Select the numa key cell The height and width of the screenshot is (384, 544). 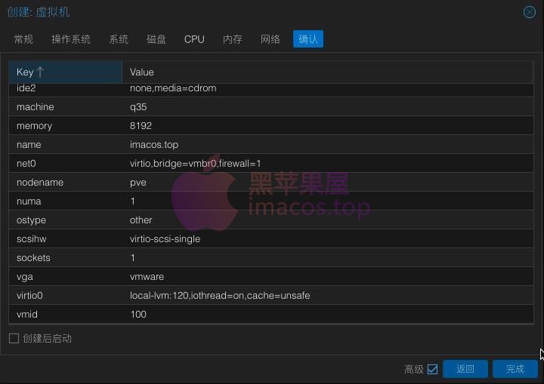tap(66, 201)
